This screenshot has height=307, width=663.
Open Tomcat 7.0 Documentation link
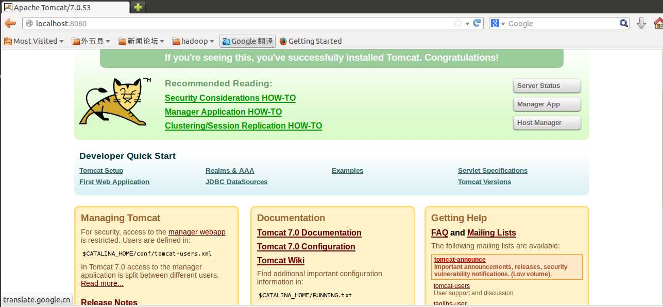point(309,233)
